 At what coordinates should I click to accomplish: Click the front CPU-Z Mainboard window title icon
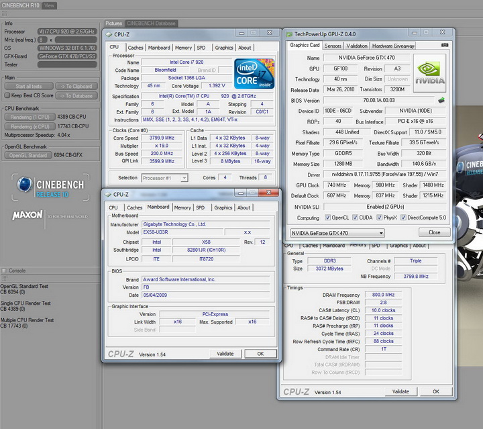click(x=108, y=195)
